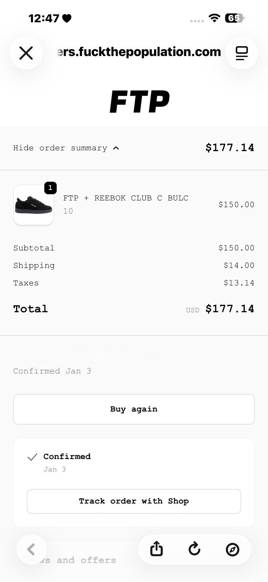This screenshot has height=582, width=268.
Task: Collapse the order summary chevron
Action: click(x=116, y=148)
